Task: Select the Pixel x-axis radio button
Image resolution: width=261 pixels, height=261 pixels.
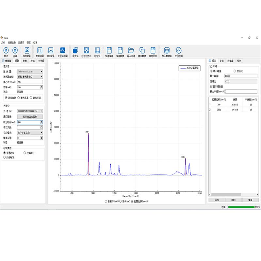Action: 106,202
